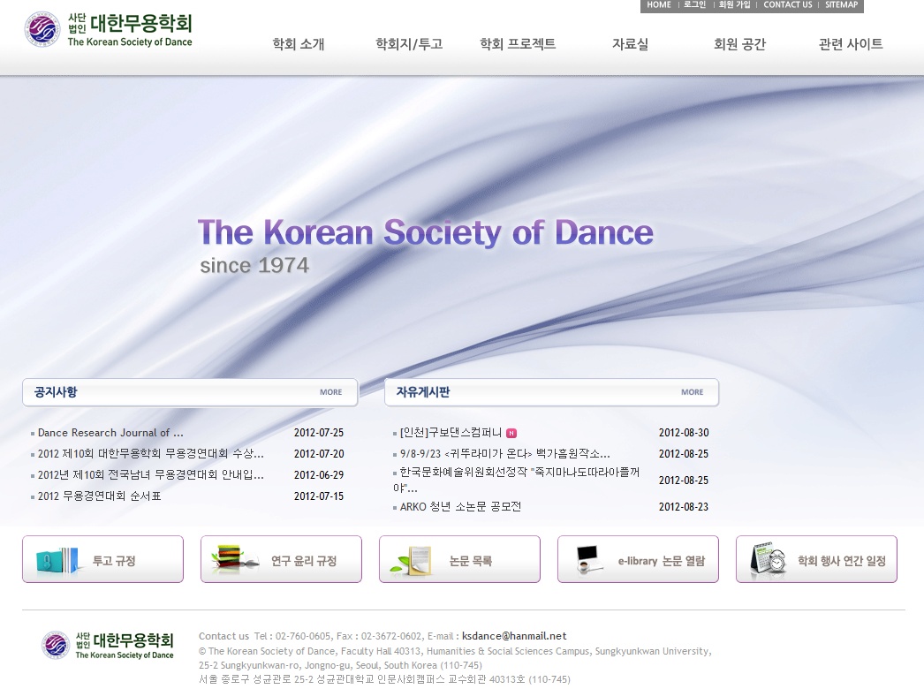Click the 공지사항 panel heading
Viewport: 924px width, 689px height.
click(56, 392)
